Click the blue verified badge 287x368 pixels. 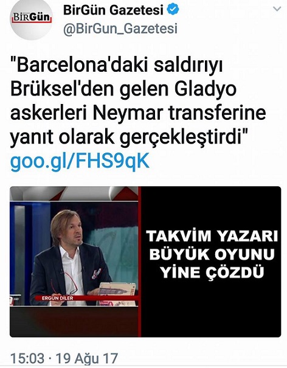pyautogui.click(x=173, y=9)
